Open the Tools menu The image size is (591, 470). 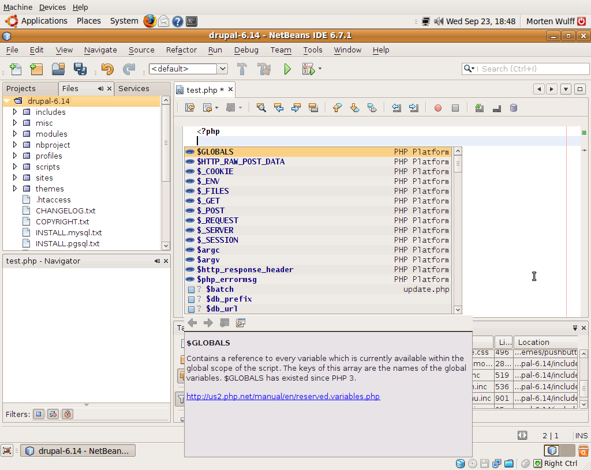point(313,50)
